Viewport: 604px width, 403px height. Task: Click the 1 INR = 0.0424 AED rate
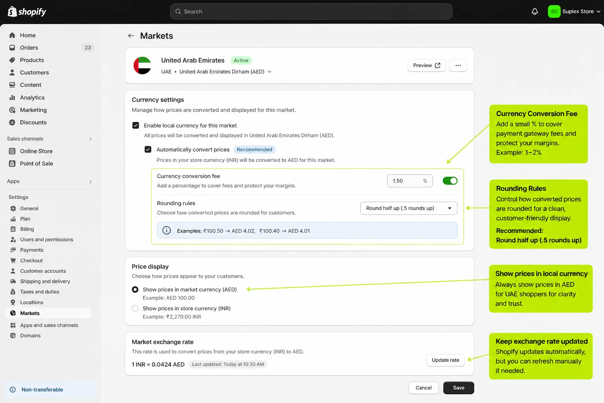point(158,364)
